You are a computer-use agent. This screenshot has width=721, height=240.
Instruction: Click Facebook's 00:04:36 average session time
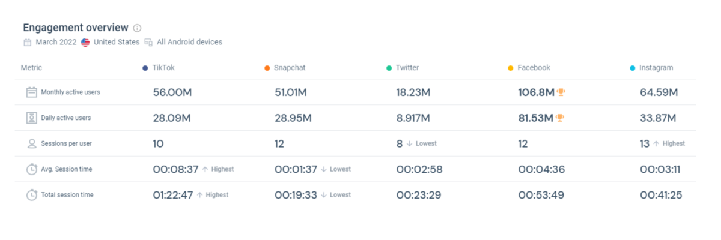pos(541,170)
